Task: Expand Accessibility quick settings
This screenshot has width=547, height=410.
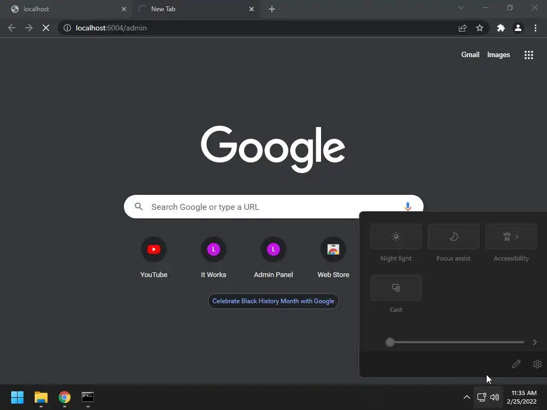Action: [x=511, y=236]
